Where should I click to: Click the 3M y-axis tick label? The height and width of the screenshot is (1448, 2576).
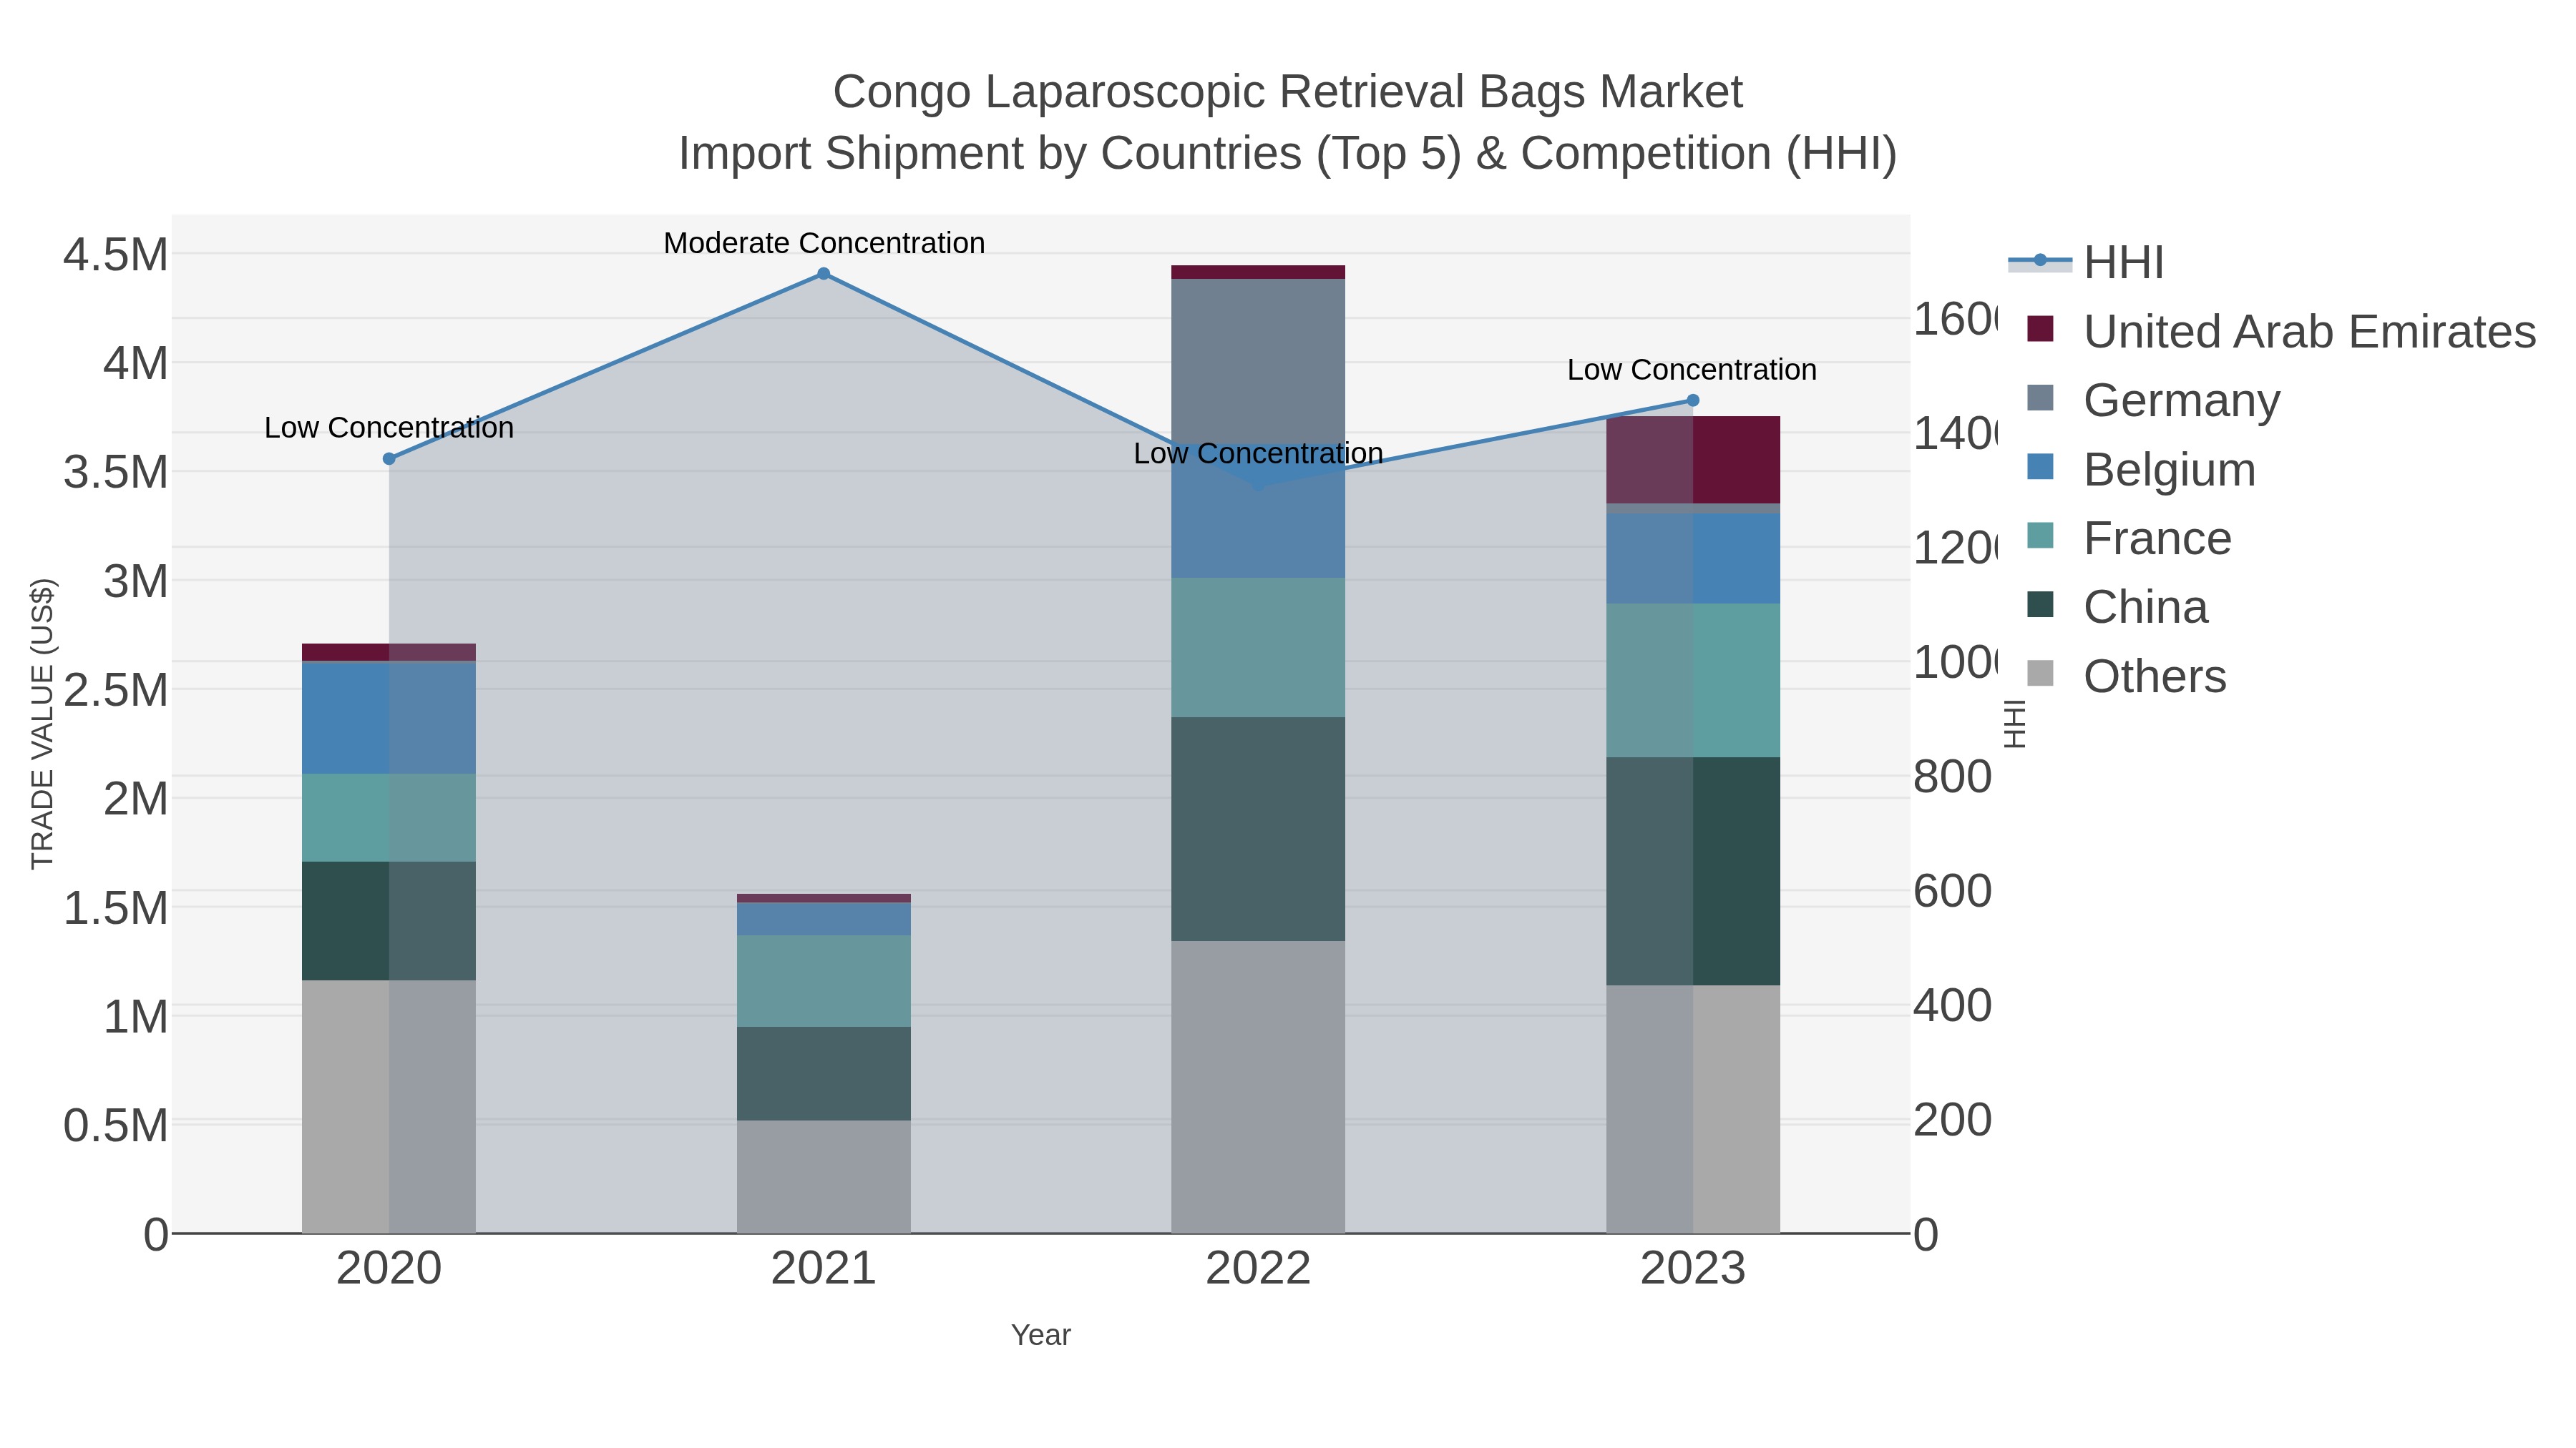click(135, 581)
